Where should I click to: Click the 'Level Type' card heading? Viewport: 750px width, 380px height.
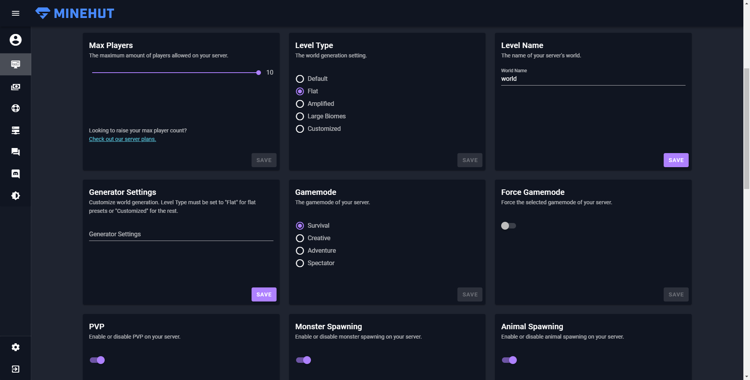[x=314, y=45]
